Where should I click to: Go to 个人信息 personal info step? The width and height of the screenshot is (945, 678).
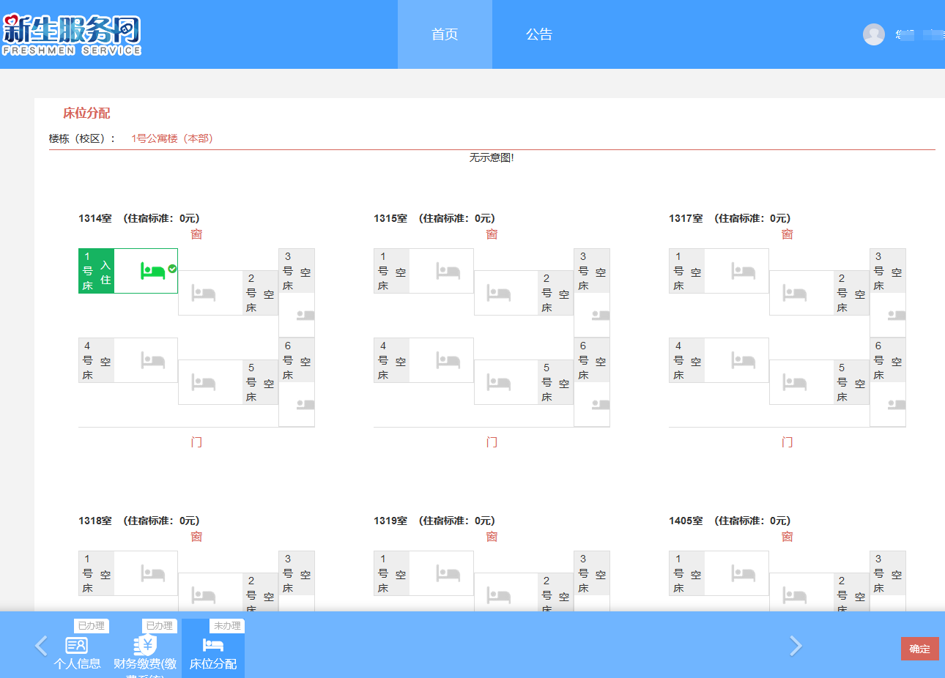tap(77, 652)
